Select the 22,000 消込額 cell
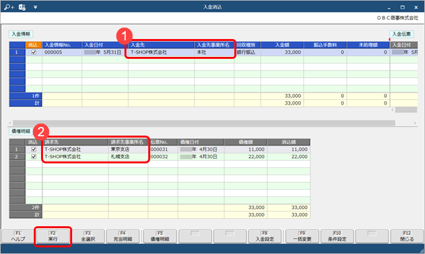This screenshot has width=425, height=254. 289,157
